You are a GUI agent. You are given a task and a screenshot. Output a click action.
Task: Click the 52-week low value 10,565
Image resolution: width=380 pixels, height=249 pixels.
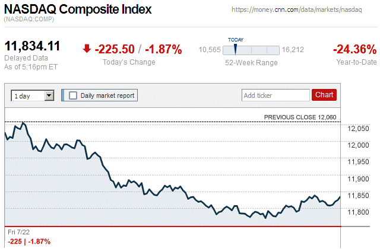click(210, 50)
